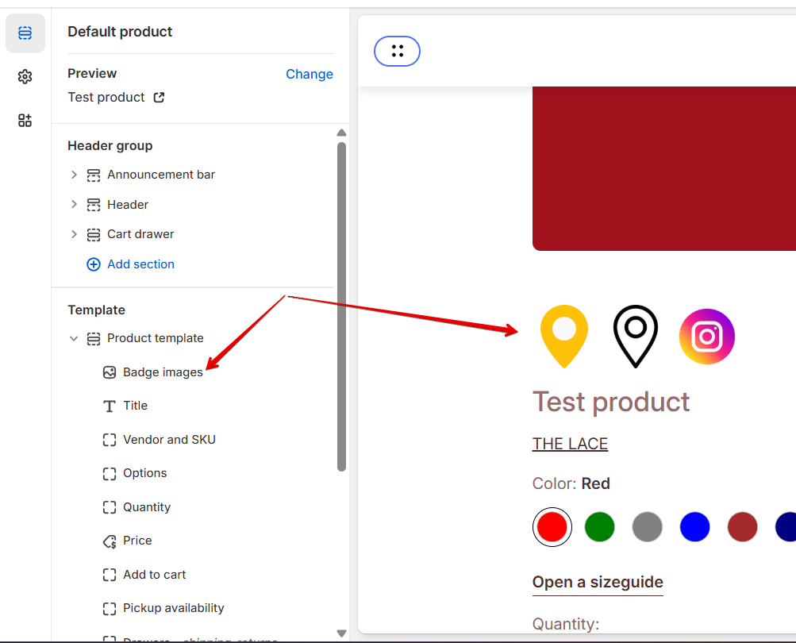Select the Pickup availability block icon

click(110, 608)
